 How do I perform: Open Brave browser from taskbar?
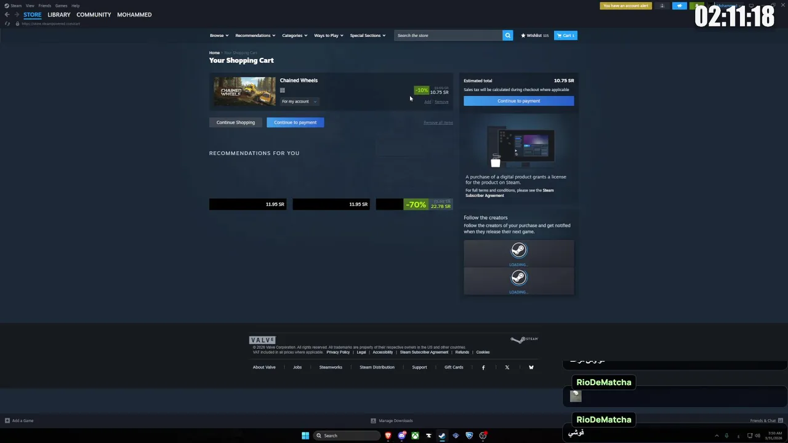388,436
